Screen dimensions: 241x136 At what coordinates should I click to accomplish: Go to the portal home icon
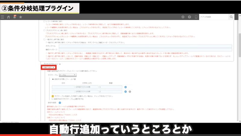coord(9,17)
